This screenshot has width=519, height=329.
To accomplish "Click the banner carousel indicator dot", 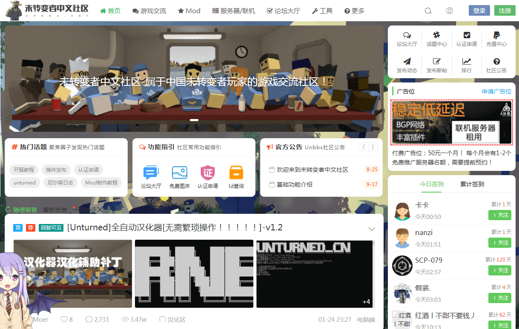I will tap(194, 120).
